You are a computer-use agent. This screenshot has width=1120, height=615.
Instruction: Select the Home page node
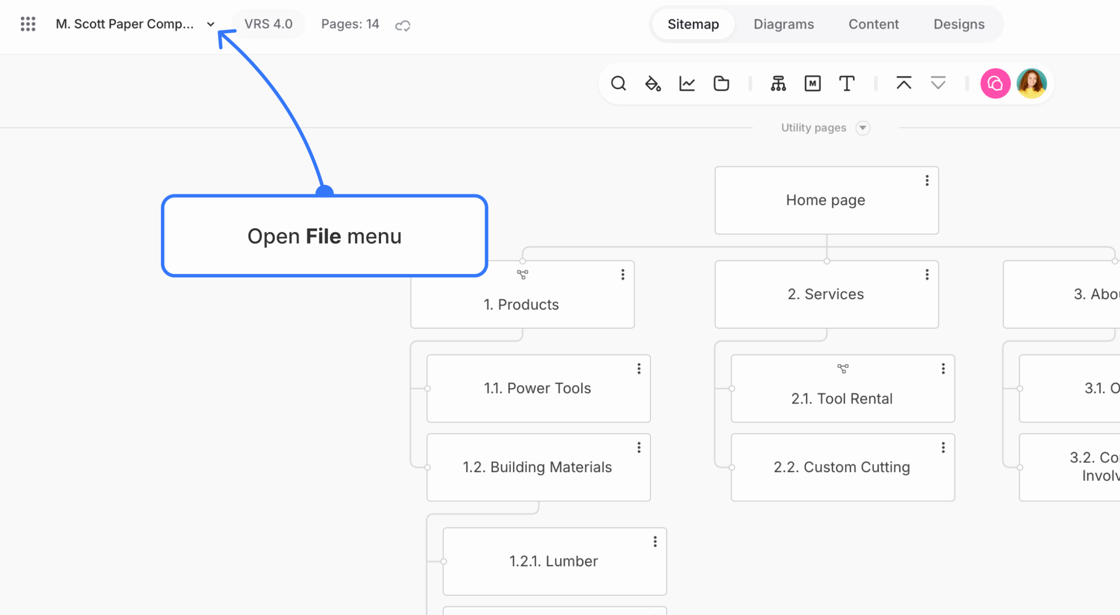coord(826,200)
